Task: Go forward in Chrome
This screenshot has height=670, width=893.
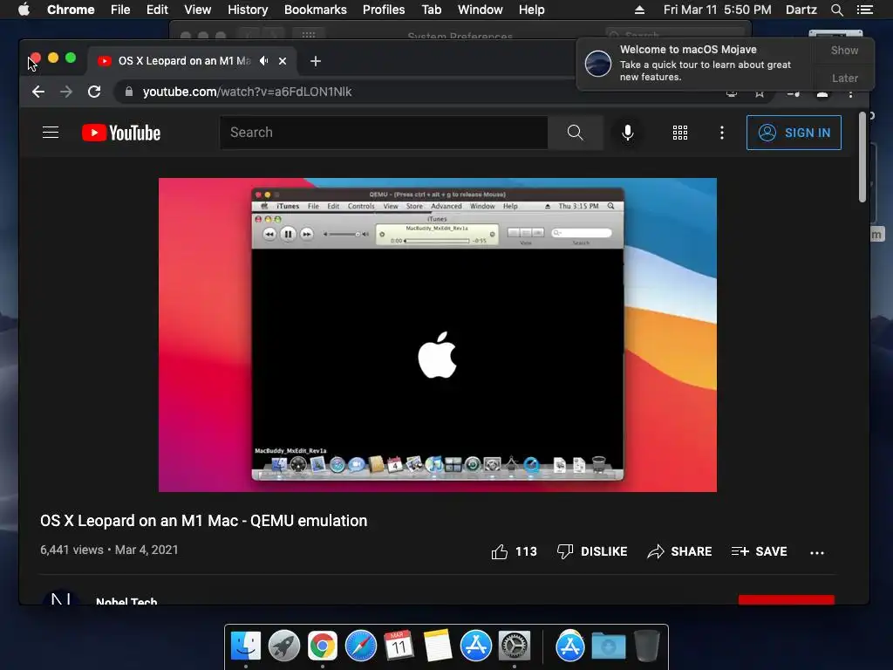Action: pyautogui.click(x=66, y=92)
